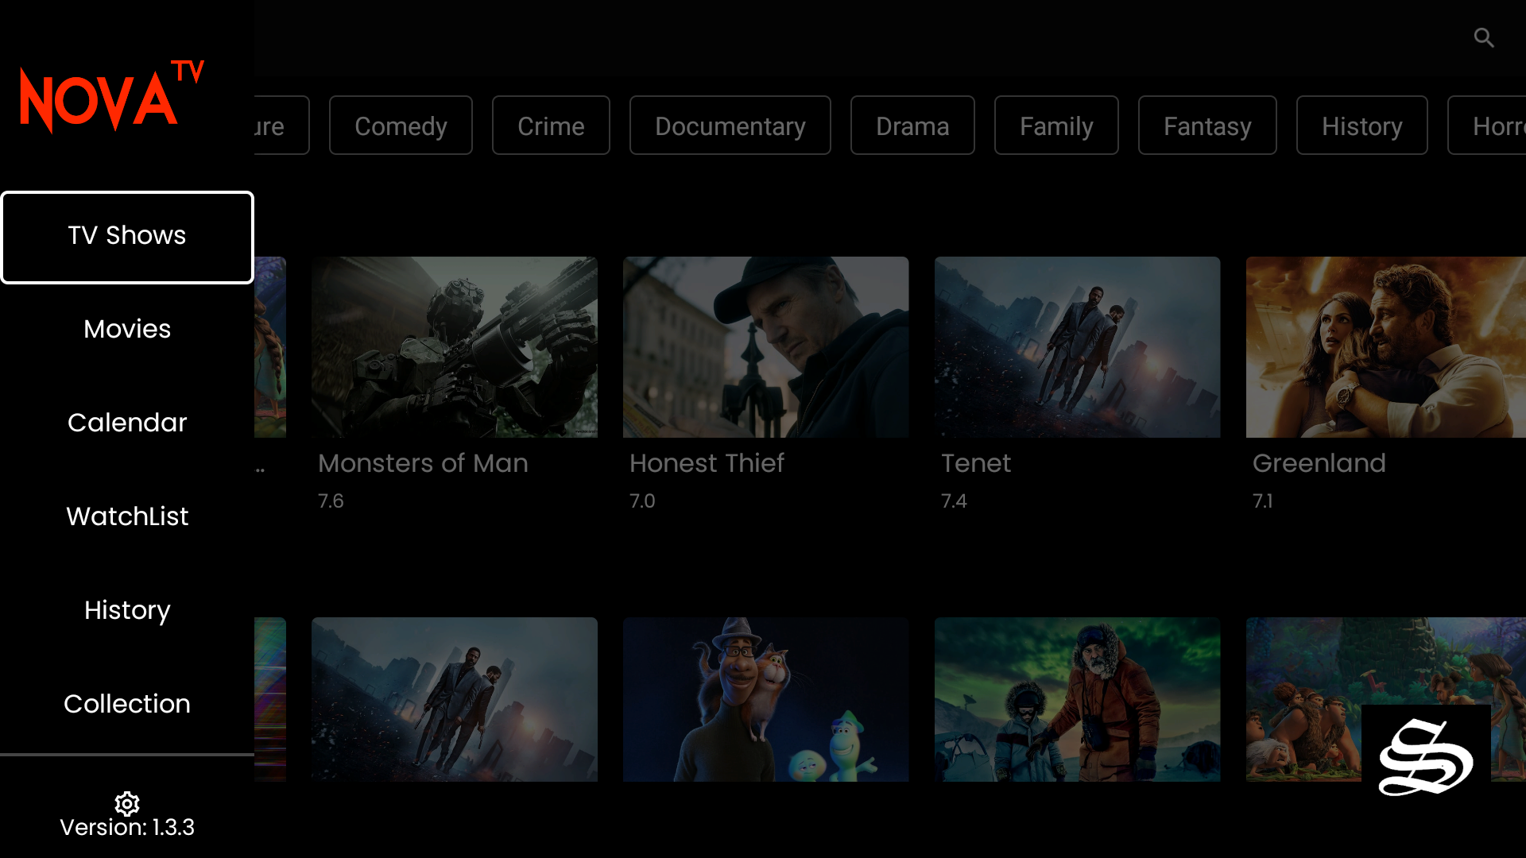Select the Greenland movie thumbnail
The height and width of the screenshot is (858, 1526).
click(x=1385, y=347)
